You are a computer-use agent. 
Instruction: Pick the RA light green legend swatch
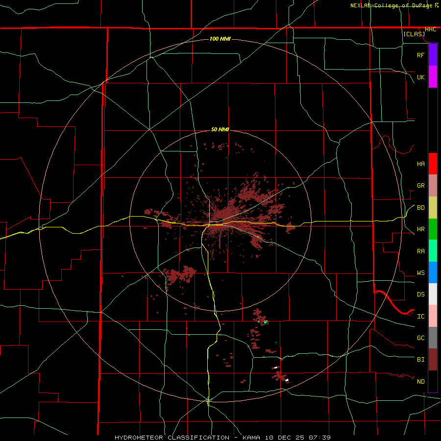coord(433,251)
